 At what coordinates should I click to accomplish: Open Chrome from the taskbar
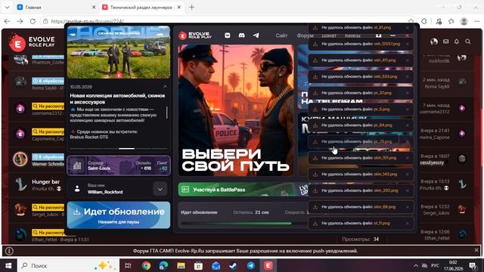coord(146,265)
